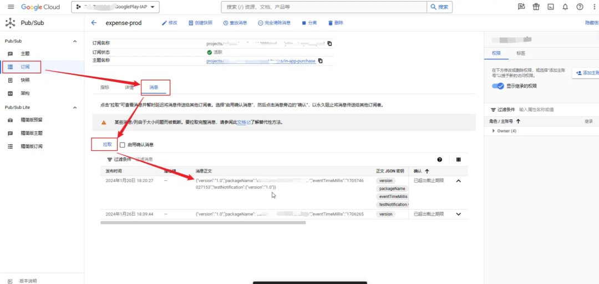This screenshot has width=599, height=284.
Task: Collapse the Pub/Sub Lite sidebar section
Action: [75, 108]
